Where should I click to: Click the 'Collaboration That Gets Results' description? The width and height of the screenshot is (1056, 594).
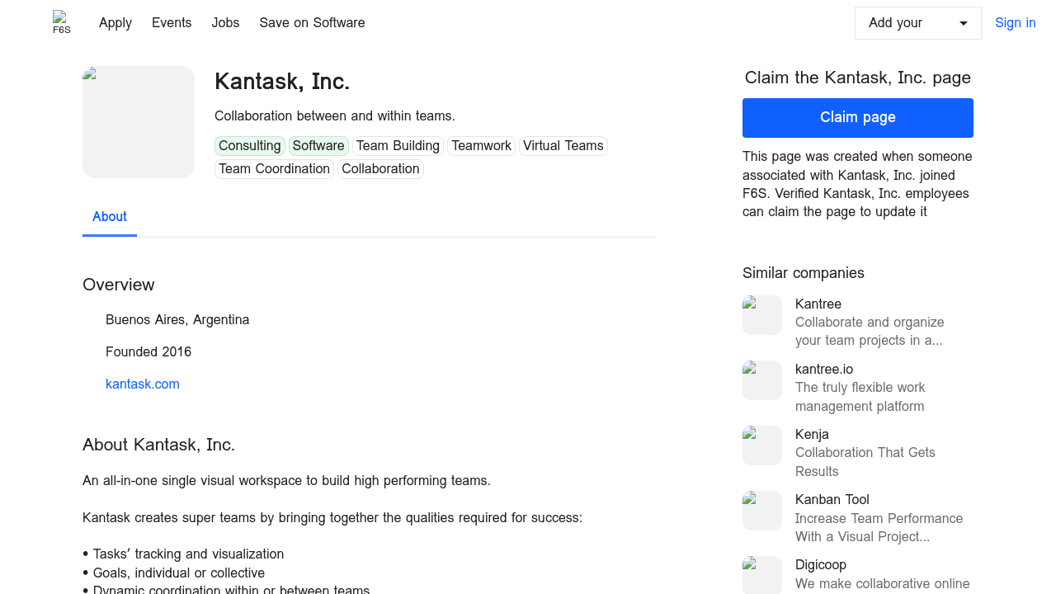click(865, 462)
